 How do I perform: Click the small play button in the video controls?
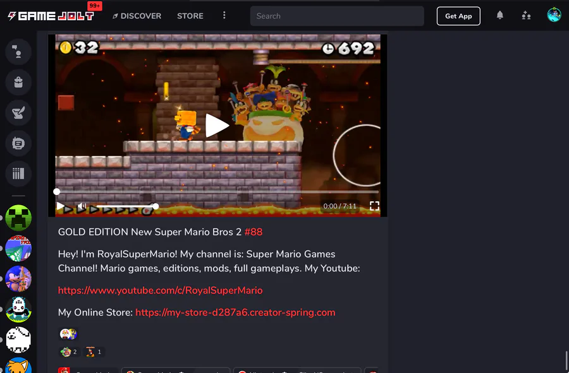[61, 206]
